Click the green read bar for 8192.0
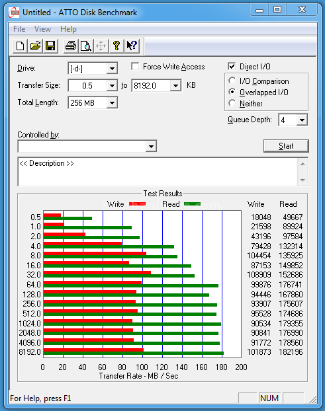Image resolution: width=325 pixels, height=411 pixels. tap(134, 354)
